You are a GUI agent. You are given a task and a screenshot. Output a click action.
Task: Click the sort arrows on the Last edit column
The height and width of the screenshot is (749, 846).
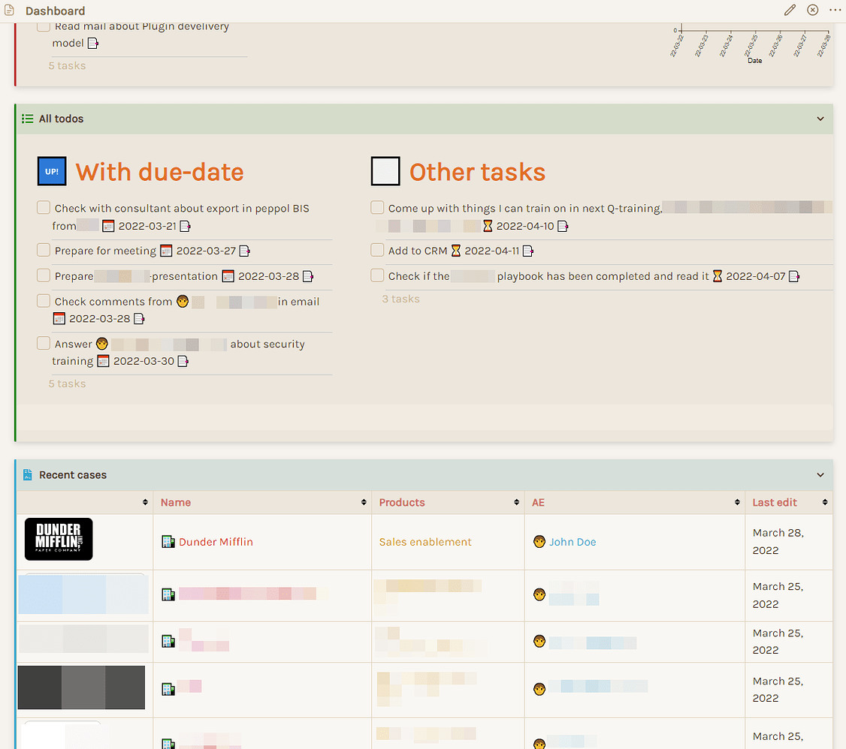[824, 502]
